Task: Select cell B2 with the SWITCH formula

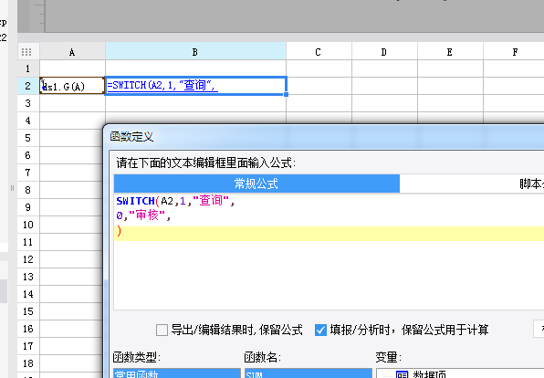Action: pos(195,86)
